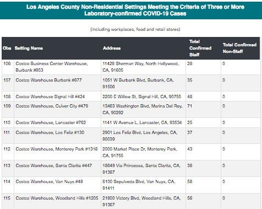Click staff count 58 for Van Nuys
262x209 pixels.
pyautogui.click(x=190, y=181)
